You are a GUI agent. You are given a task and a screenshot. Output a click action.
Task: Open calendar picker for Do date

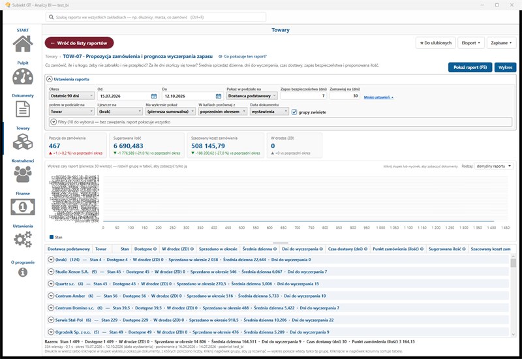coord(219,96)
